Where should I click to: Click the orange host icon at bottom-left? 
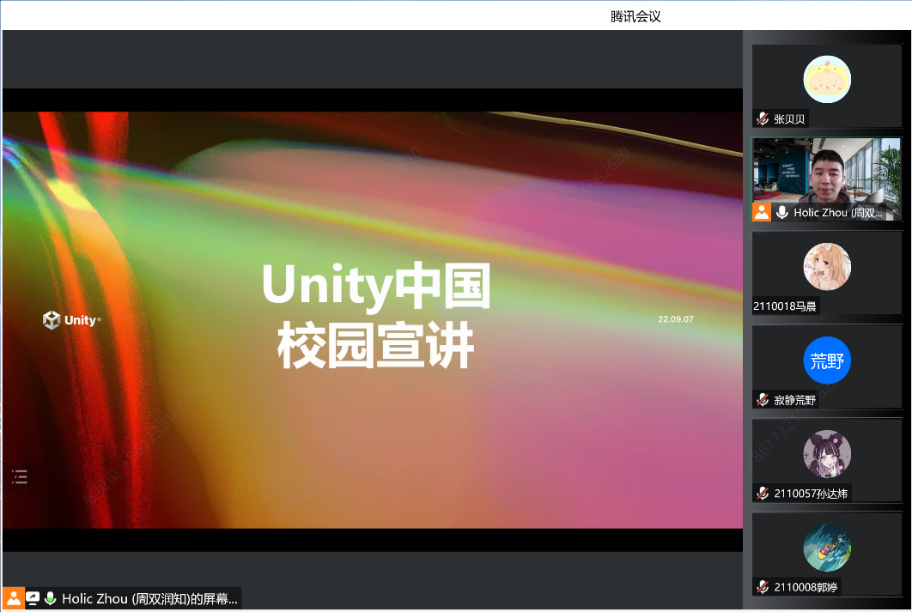(x=13, y=598)
